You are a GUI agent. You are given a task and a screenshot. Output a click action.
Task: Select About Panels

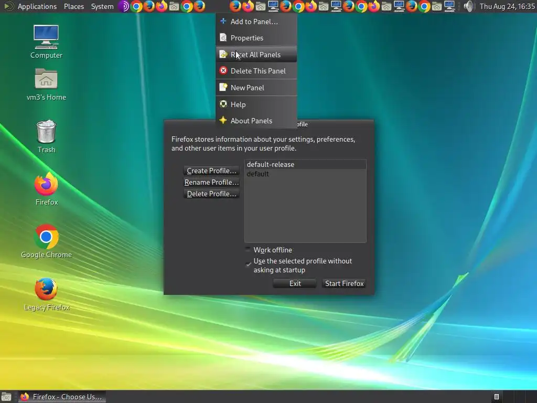click(x=256, y=121)
